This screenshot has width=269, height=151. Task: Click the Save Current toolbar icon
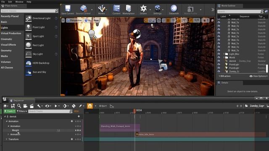pos(68,10)
